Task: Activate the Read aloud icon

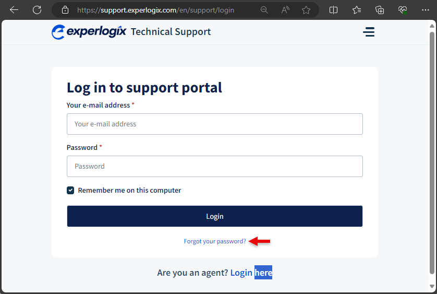Action: (285, 10)
